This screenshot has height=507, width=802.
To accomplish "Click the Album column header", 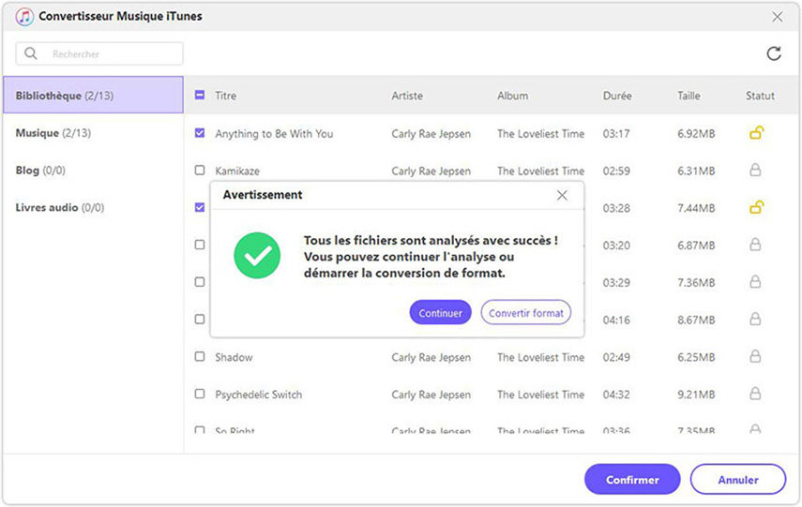I will point(512,96).
